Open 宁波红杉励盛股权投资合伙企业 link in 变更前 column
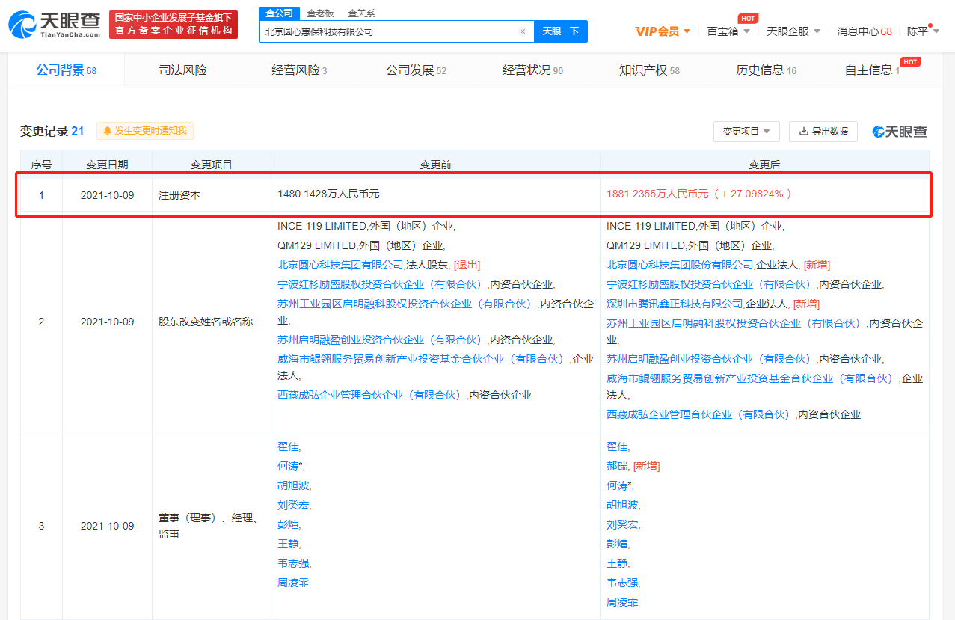The width and height of the screenshot is (955, 620). pyautogui.click(x=381, y=284)
